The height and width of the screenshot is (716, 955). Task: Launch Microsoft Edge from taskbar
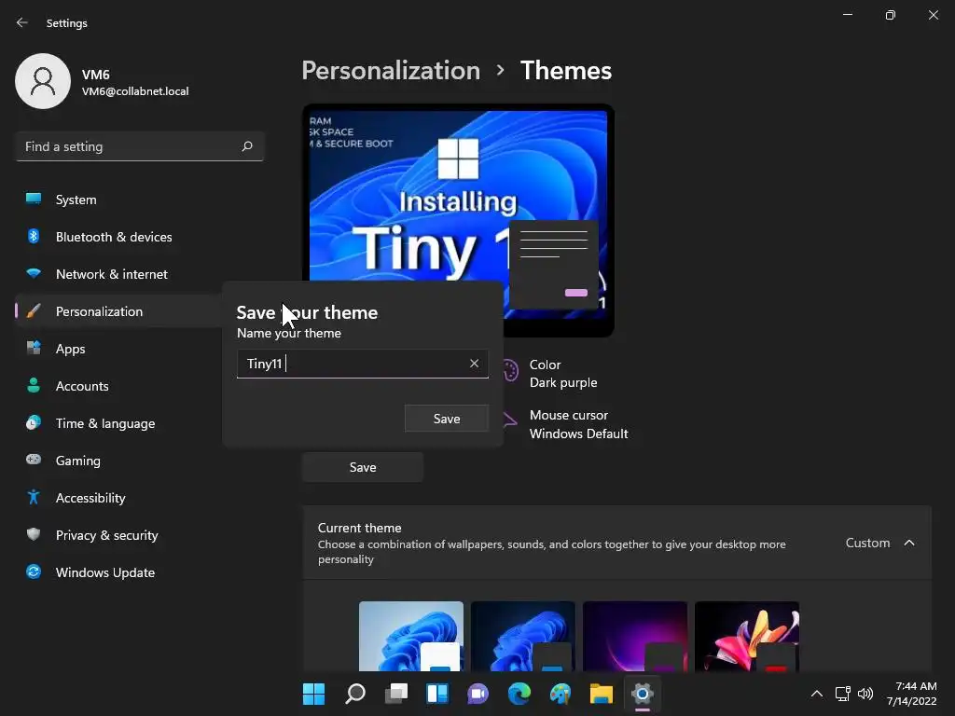519,694
